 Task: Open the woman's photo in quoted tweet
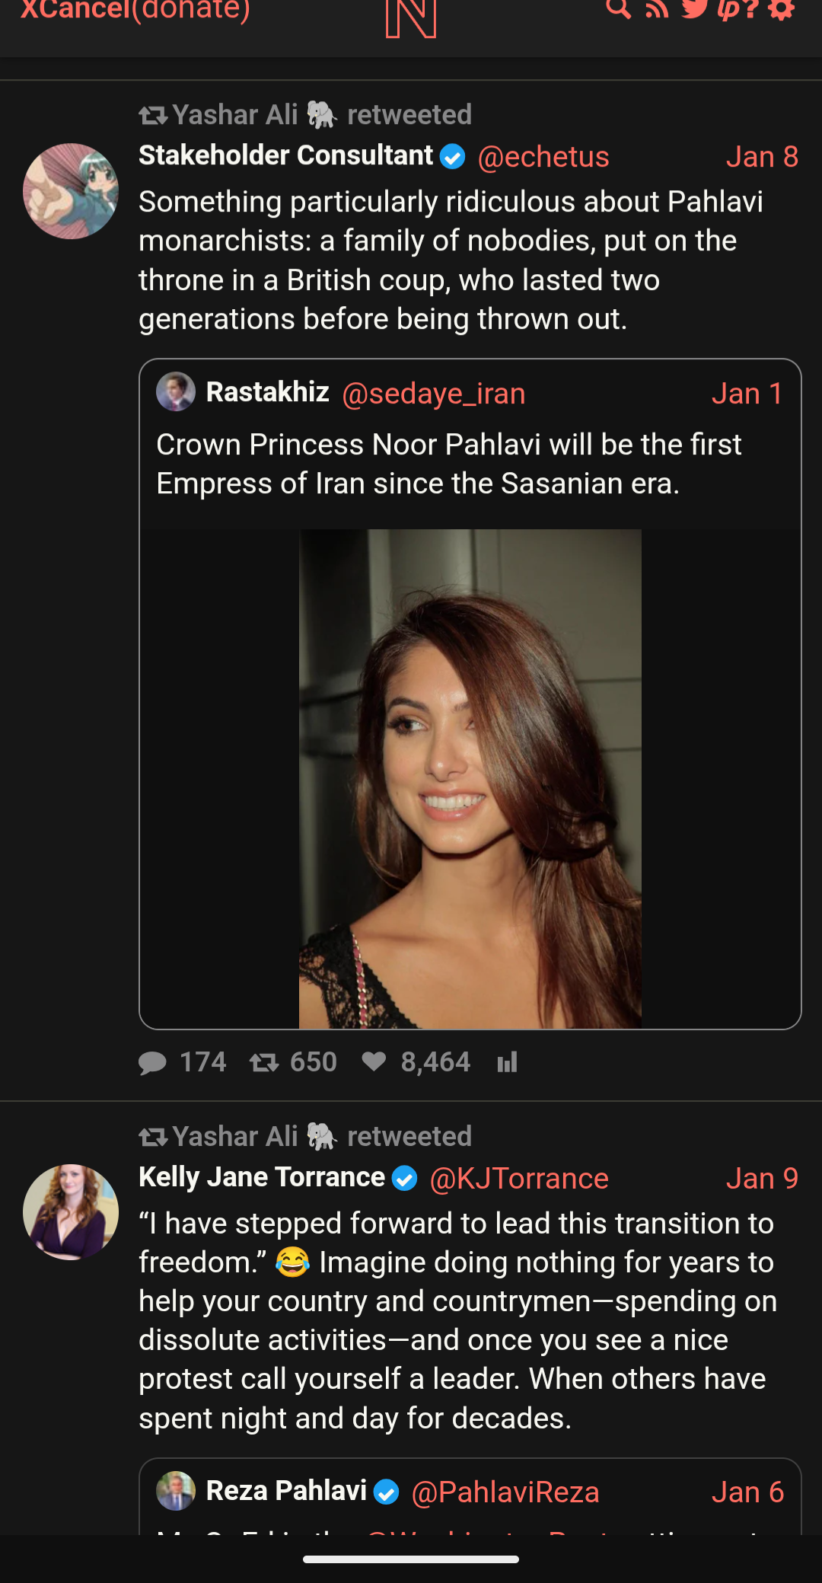[x=470, y=778]
